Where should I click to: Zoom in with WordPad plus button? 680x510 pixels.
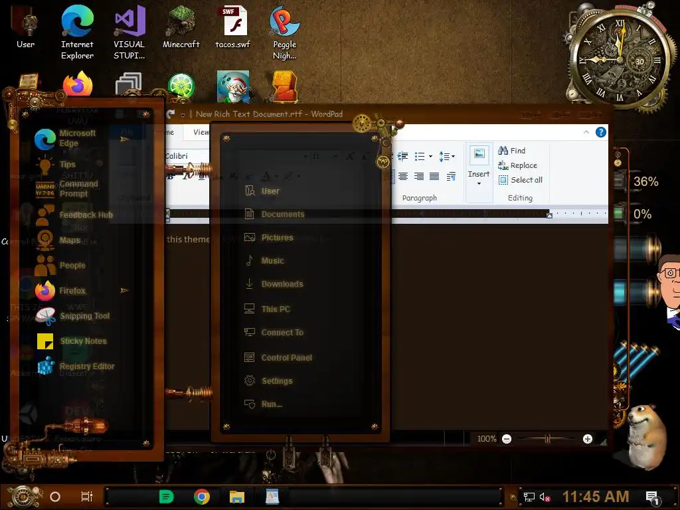click(x=588, y=439)
